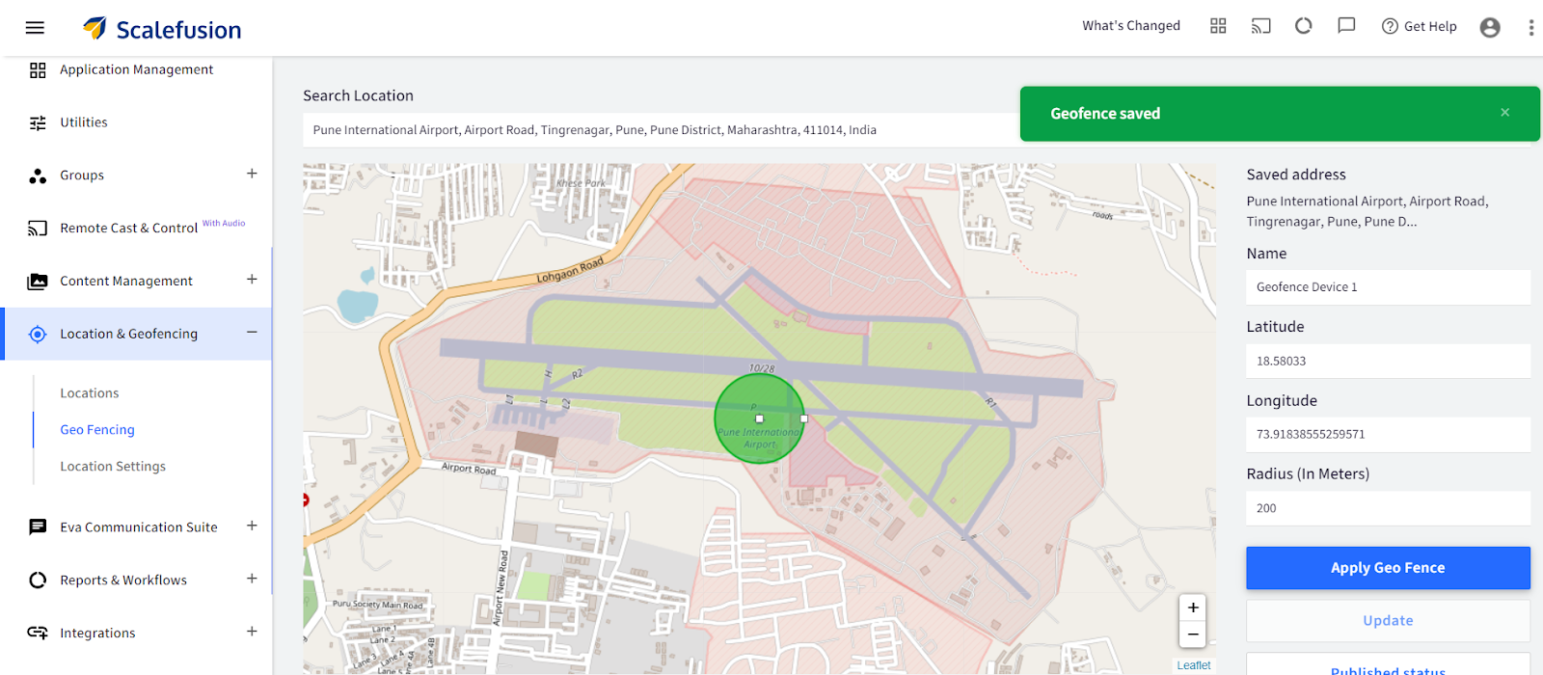Click the circular sync icon in header
Screen dimensions: 1543x675
(x=1304, y=26)
